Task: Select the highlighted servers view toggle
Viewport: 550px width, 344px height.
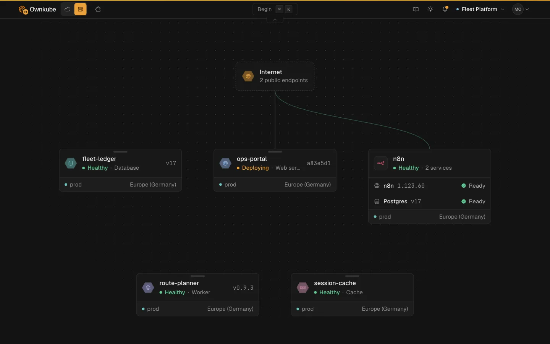Action: [80, 9]
